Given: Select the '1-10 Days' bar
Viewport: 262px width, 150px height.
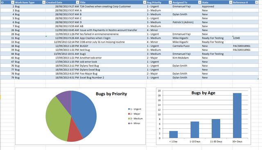Looking at the screenshot, I should point(195,130).
